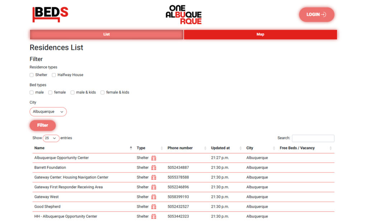Tick the female & kids checkbox
Screen dimensions: 367x221
pos(103,93)
